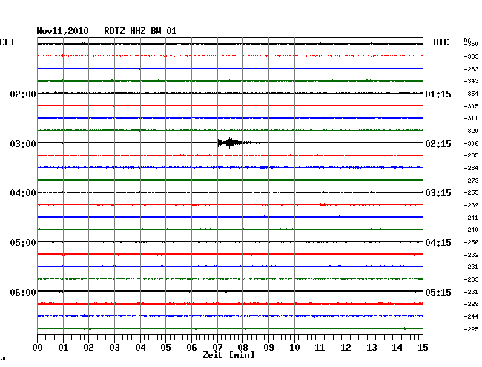Click the 13 minute axis tick label

coord(372,347)
